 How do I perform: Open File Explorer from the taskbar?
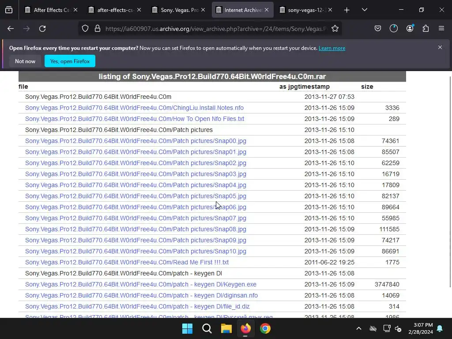pyautogui.click(x=226, y=328)
